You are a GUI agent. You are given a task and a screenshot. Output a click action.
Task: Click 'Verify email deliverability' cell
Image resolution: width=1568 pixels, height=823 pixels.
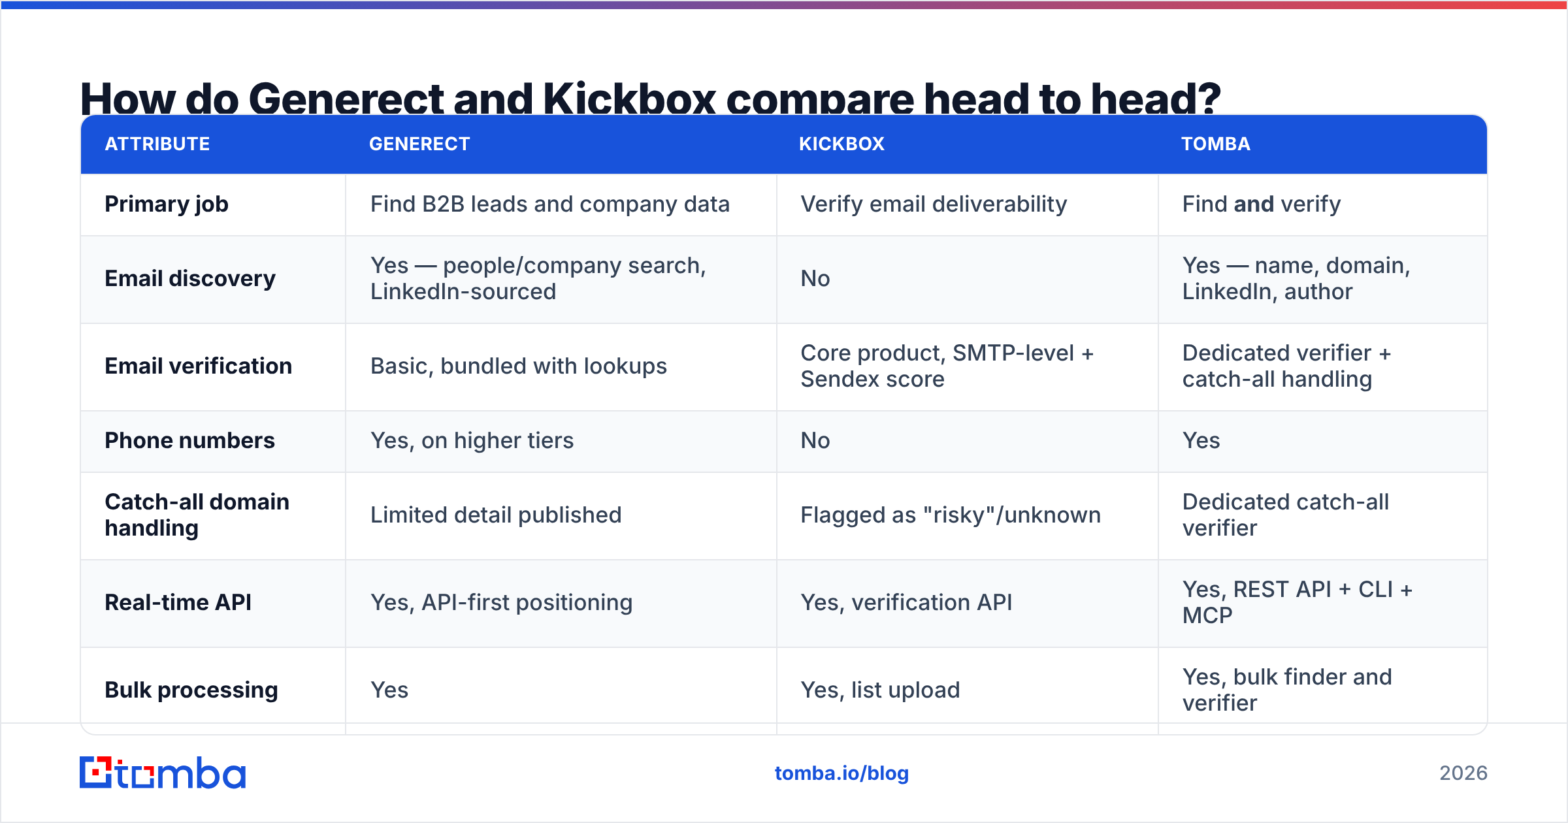click(934, 204)
